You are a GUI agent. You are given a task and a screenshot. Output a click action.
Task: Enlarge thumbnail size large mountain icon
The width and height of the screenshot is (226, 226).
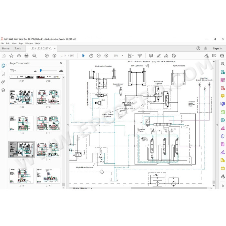[x=61, y=71]
